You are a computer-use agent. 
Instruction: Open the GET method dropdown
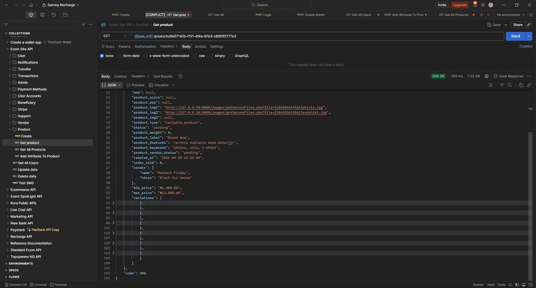pyautogui.click(x=115, y=36)
